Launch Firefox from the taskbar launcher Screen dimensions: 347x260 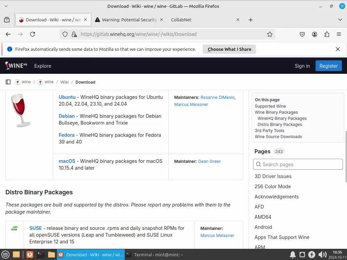30,255
